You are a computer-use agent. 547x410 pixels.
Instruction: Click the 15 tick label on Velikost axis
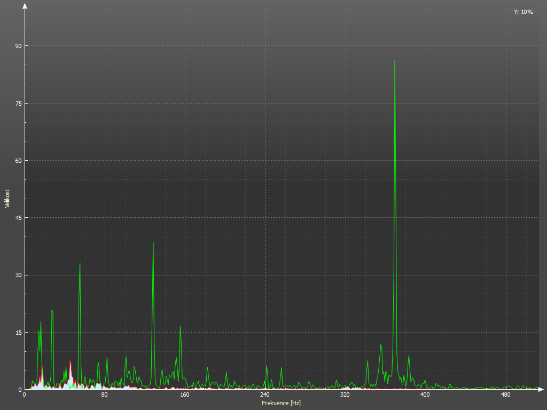point(18,333)
